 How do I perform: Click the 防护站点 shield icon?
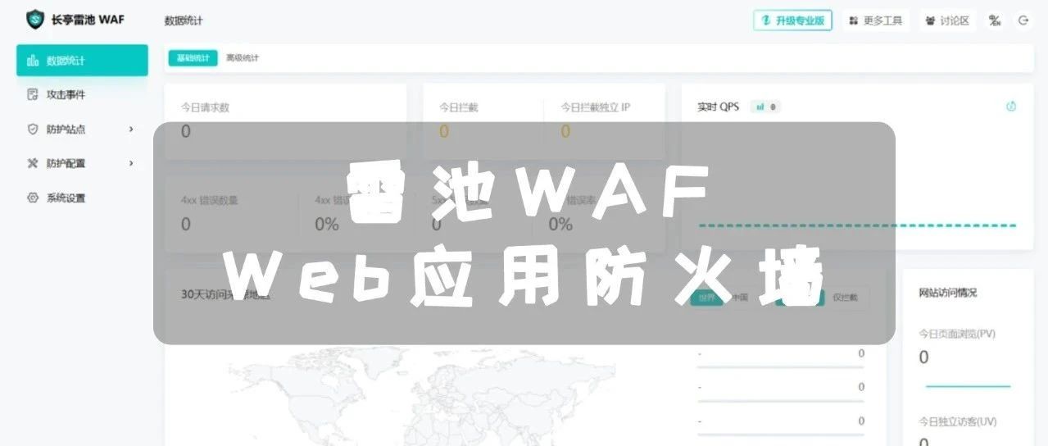(33, 130)
